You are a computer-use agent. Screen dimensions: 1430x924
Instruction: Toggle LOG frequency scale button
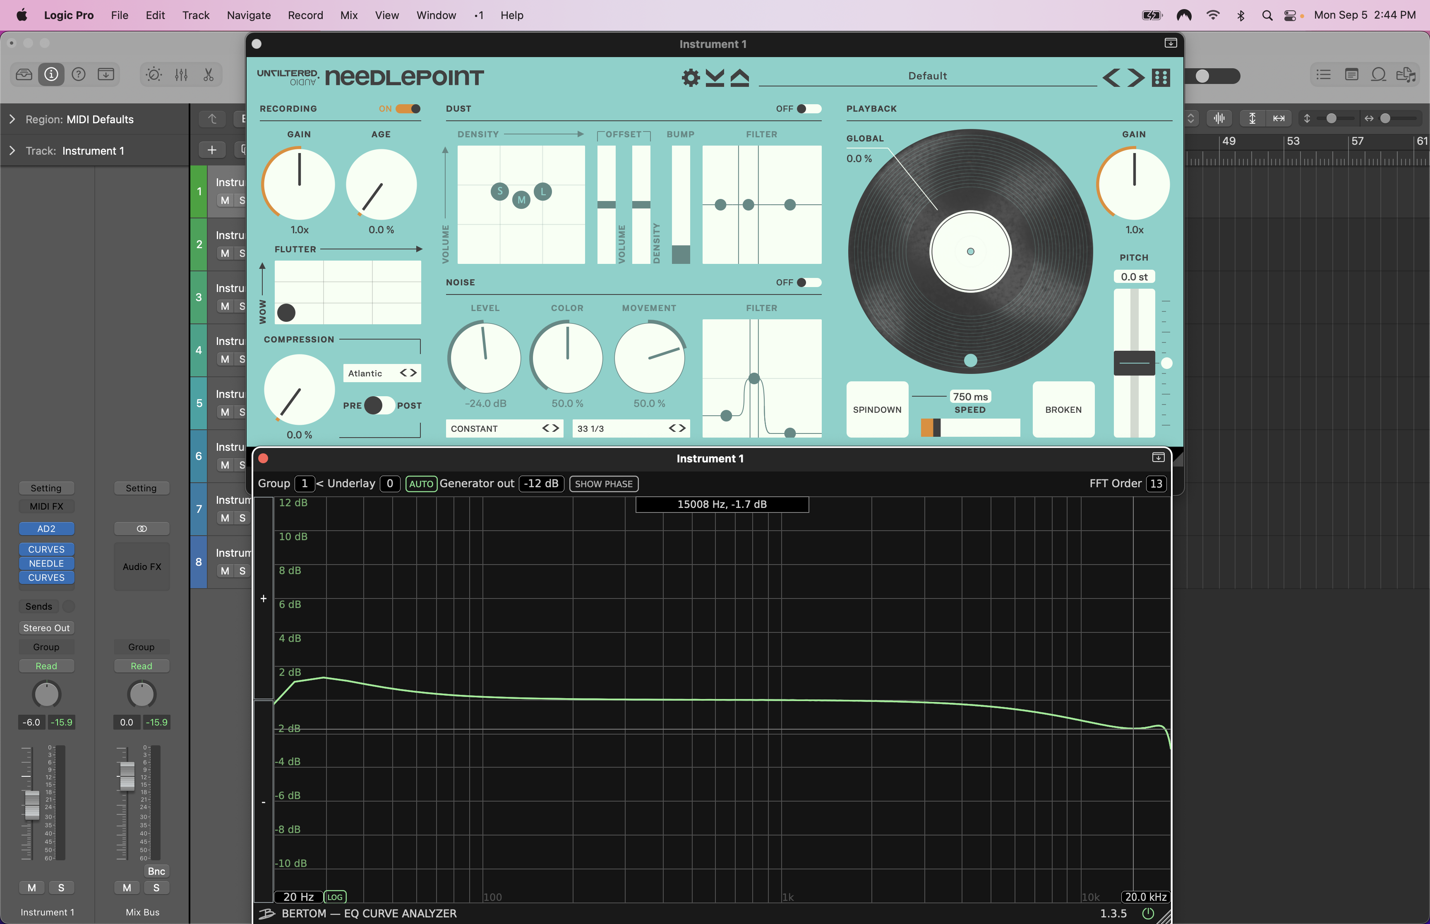(335, 897)
